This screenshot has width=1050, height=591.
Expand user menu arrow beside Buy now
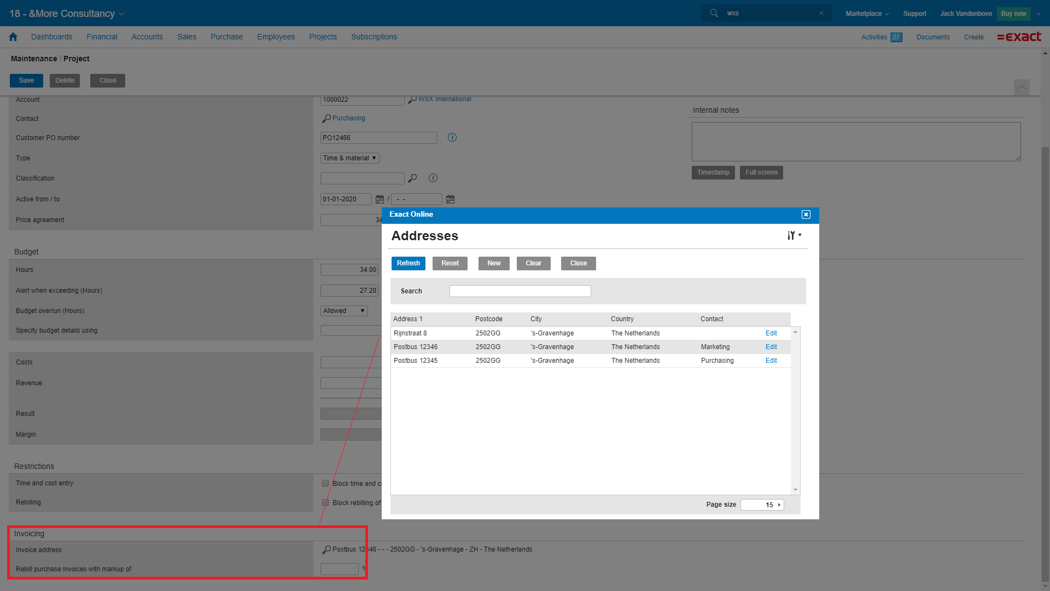tap(1039, 14)
